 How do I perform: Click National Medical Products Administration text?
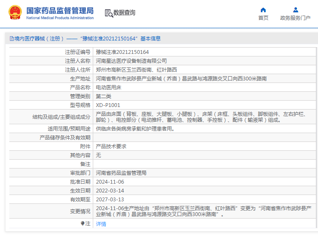(60, 18)
